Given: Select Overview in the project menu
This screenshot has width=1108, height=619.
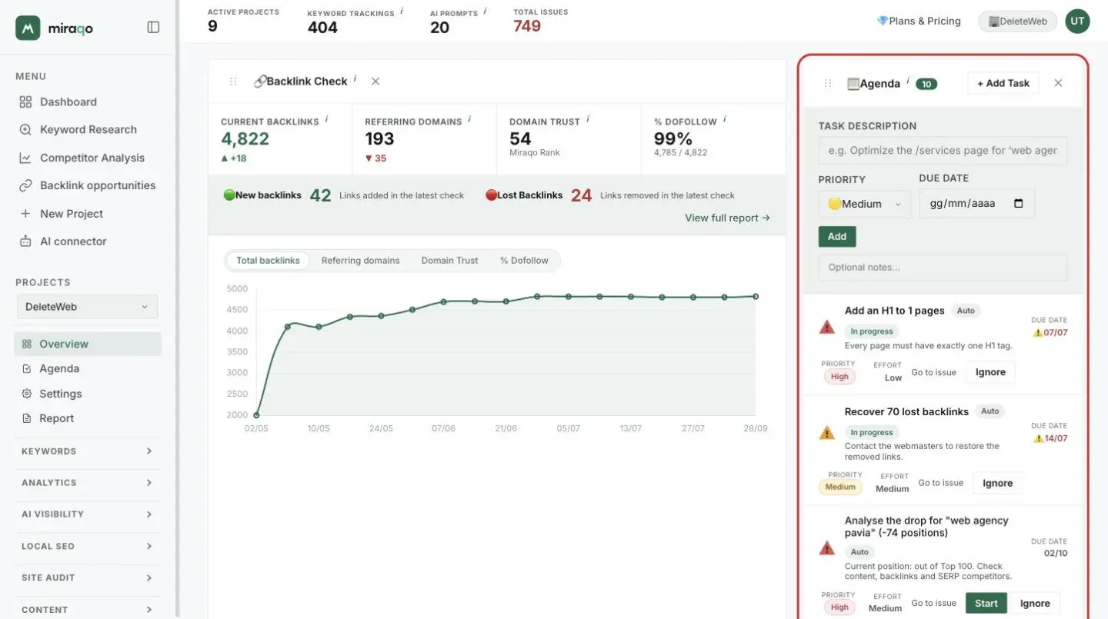Looking at the screenshot, I should (88, 344).
